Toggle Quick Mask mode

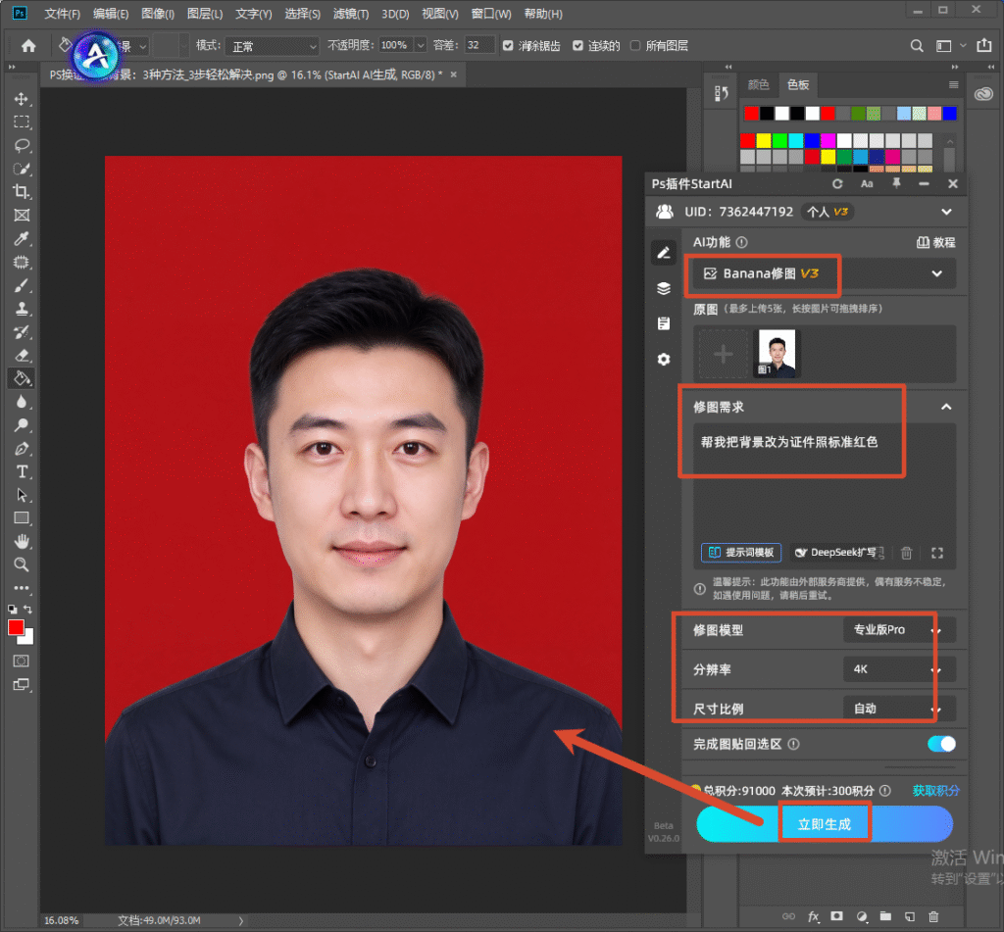(22, 662)
